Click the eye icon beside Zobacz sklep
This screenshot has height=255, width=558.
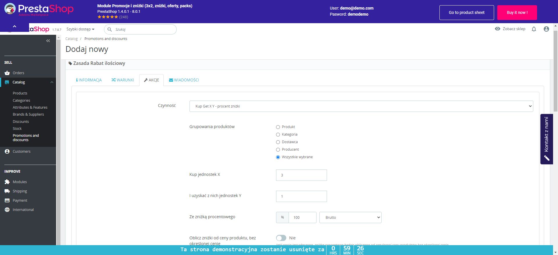click(x=498, y=29)
